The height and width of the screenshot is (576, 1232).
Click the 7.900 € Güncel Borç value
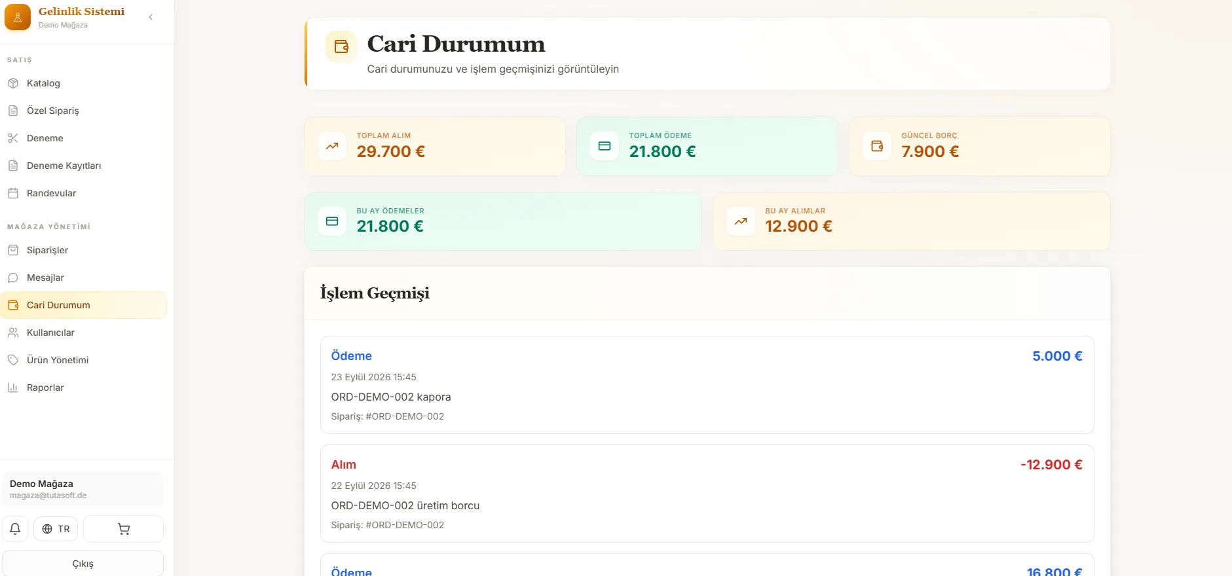point(930,152)
